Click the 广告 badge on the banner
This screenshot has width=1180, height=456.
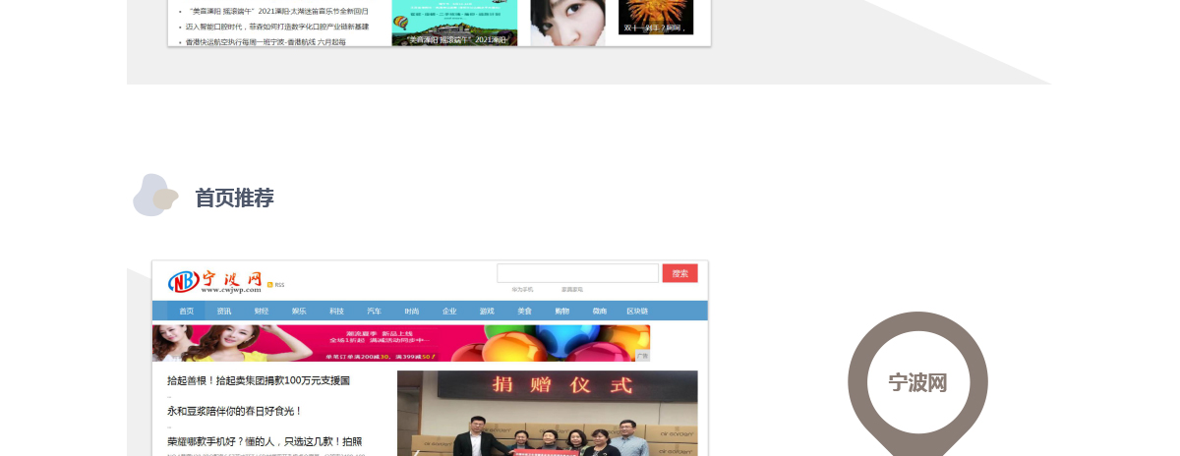[x=643, y=356]
